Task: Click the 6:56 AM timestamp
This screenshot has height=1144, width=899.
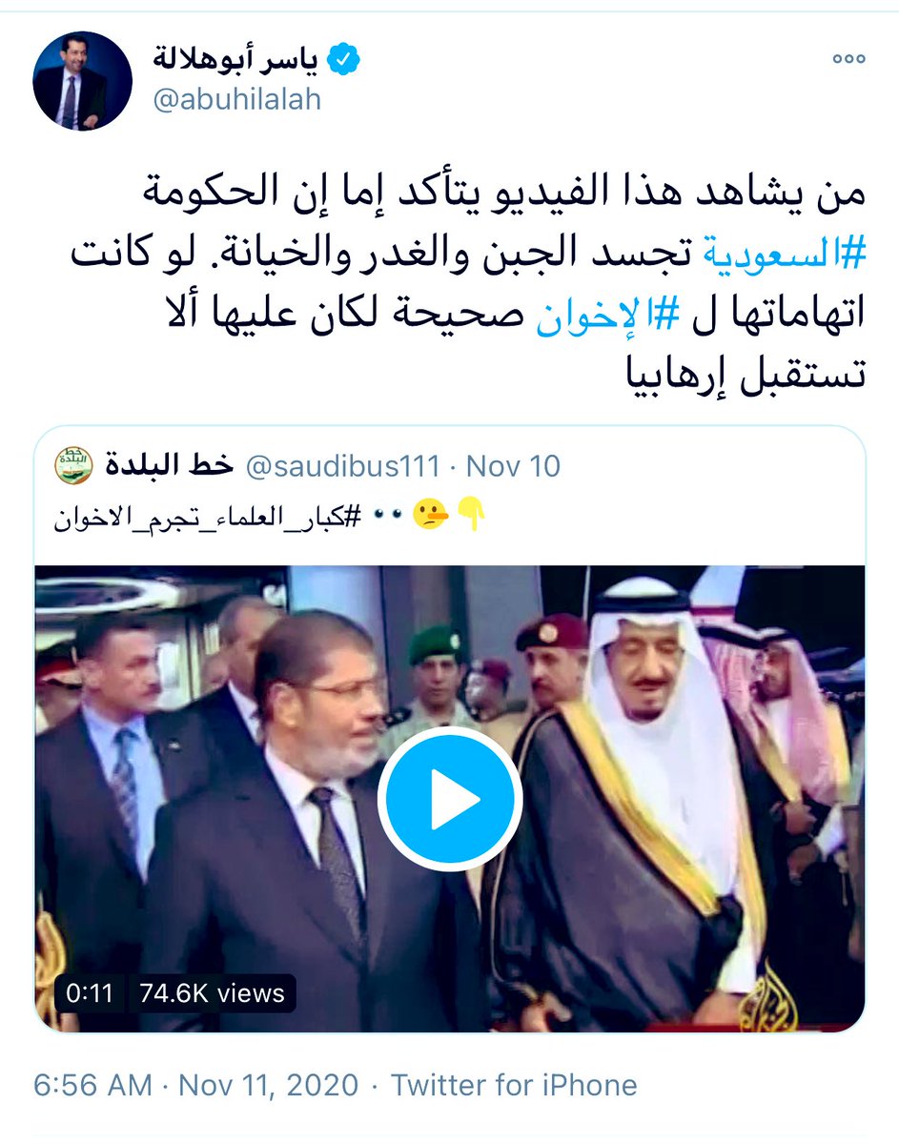Action: click(93, 1085)
